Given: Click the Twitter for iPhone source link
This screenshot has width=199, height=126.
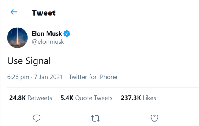Looking at the screenshot, I should (93, 77).
